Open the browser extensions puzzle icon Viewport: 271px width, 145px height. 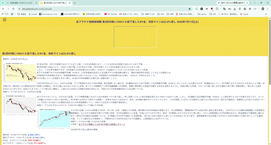(x=217, y=9)
